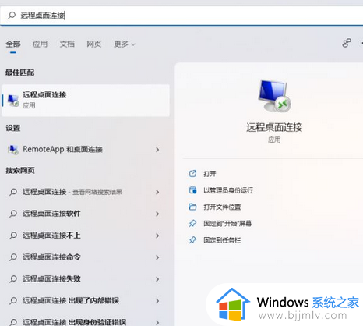Choose 以管理员身份运行
Viewport: 363px width, 326px height.
click(228, 190)
